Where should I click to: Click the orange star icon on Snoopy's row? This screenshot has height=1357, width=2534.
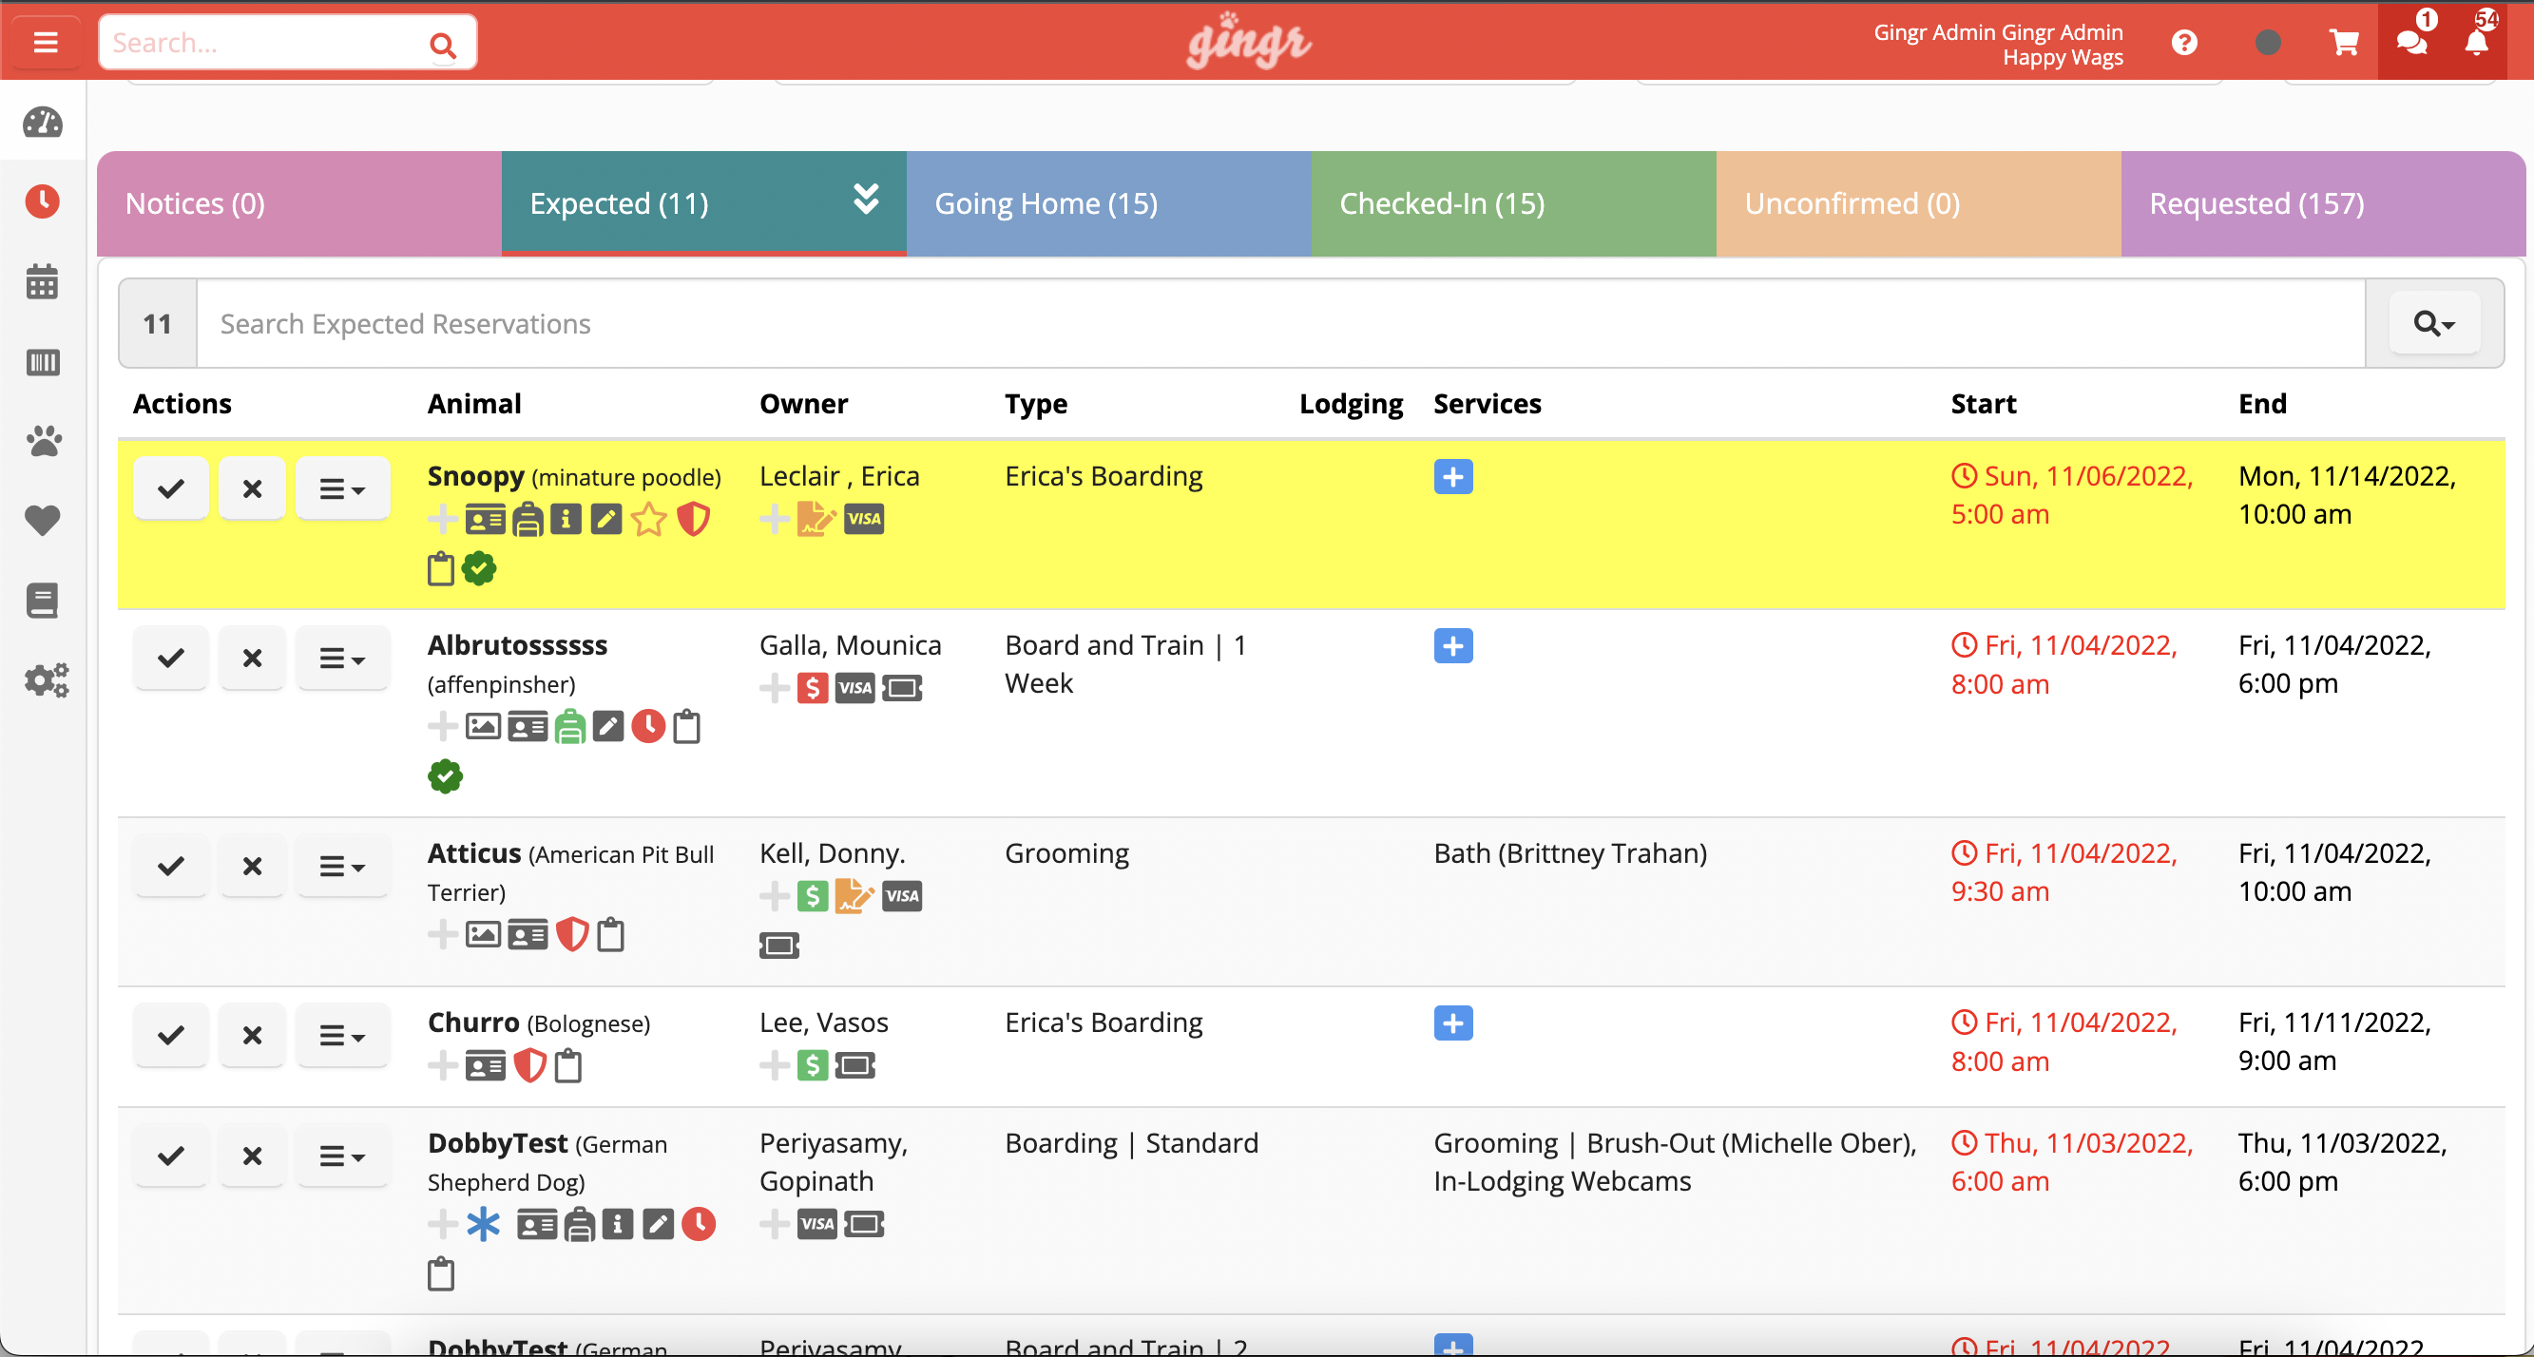coord(648,519)
